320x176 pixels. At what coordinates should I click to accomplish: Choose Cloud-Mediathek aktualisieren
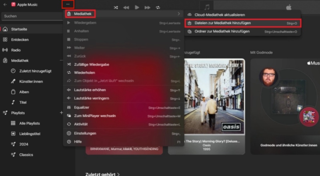coord(243,15)
